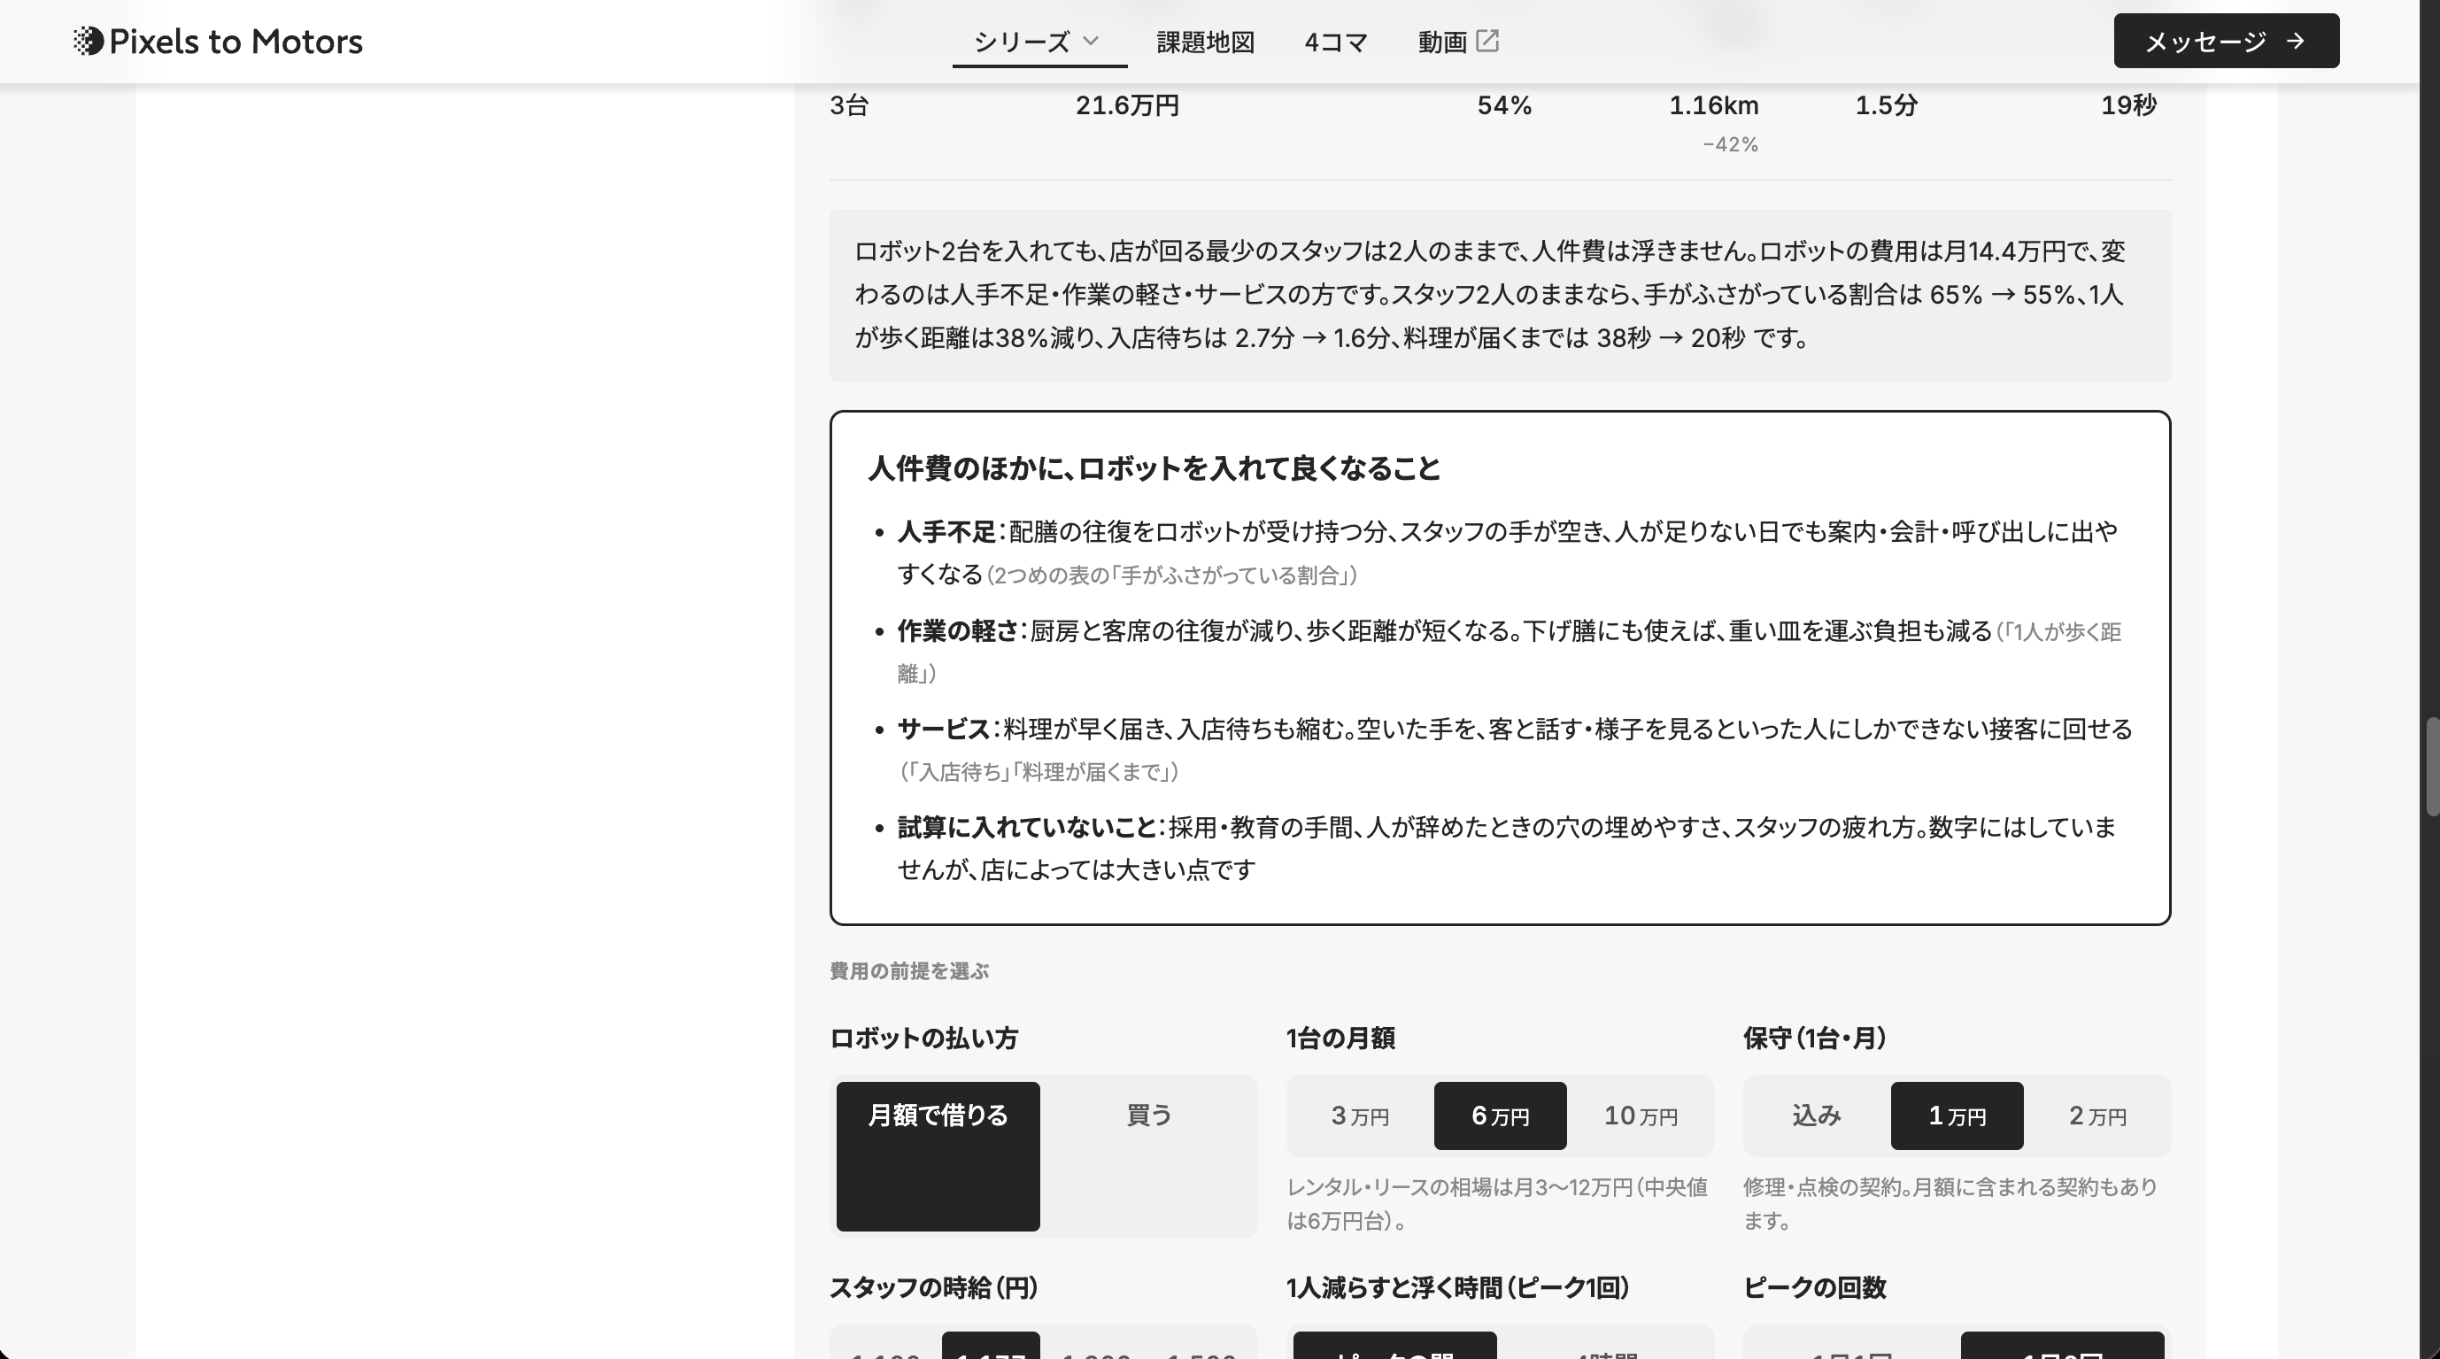Click the 1.5分 wait time cell
This screenshot has width=2440, height=1359.
pos(1886,105)
